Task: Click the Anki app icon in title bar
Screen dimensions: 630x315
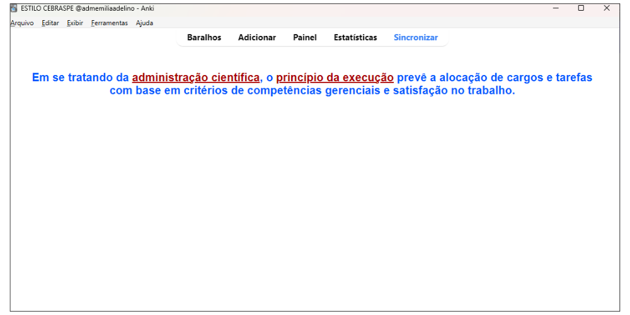Action: 14,8
